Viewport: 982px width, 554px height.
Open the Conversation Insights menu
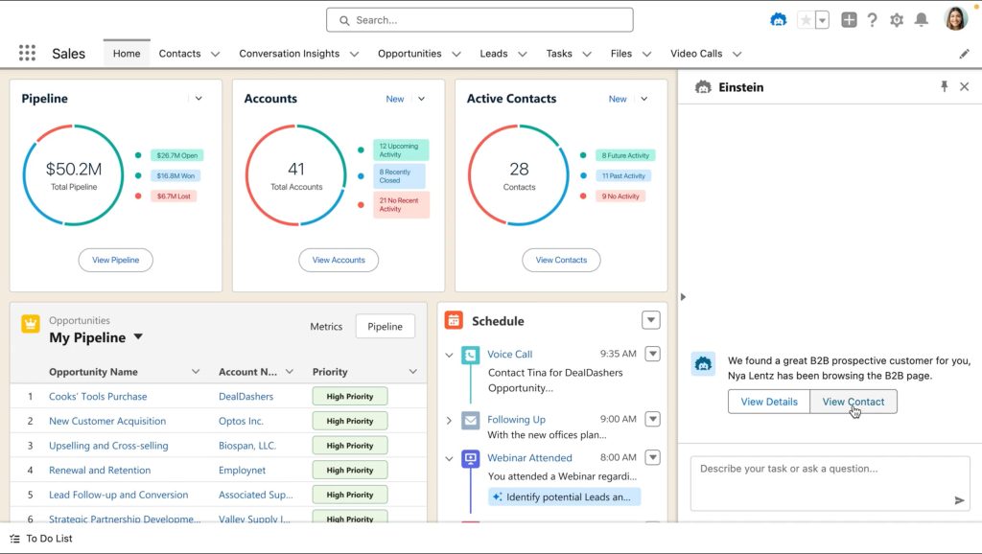point(291,54)
